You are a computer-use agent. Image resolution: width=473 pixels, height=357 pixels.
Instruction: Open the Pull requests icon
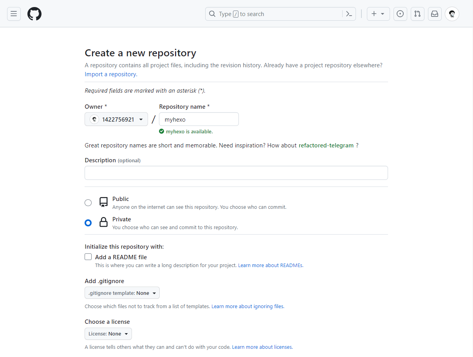pos(417,14)
